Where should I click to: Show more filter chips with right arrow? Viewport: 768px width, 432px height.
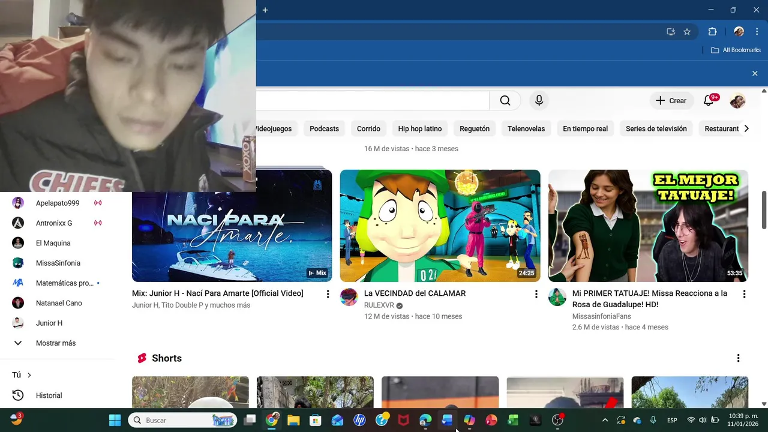[746, 128]
